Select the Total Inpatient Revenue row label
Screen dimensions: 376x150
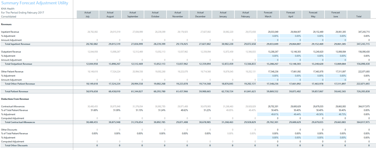[18, 44]
